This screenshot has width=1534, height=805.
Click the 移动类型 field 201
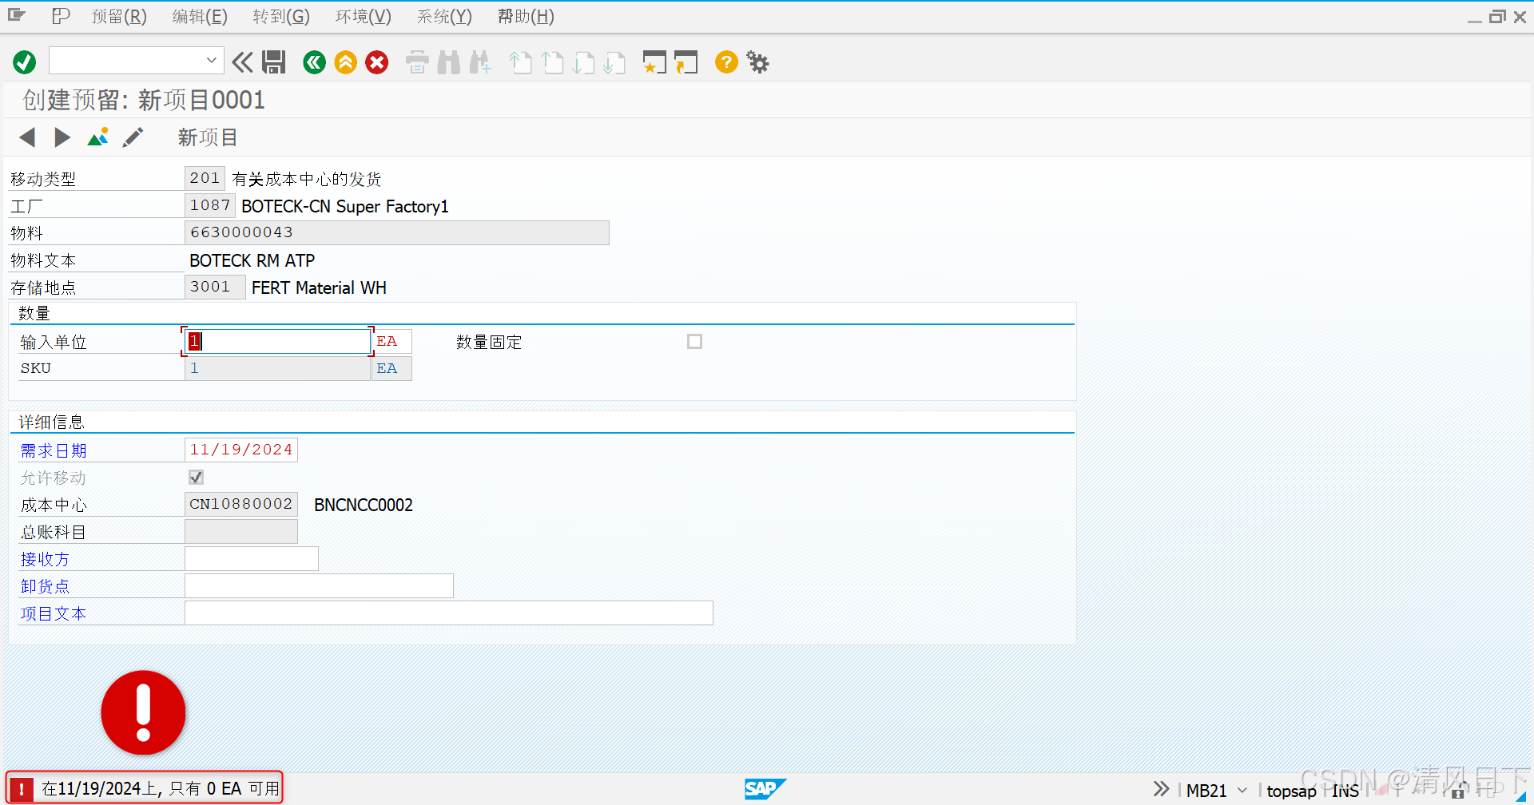pyautogui.click(x=205, y=178)
